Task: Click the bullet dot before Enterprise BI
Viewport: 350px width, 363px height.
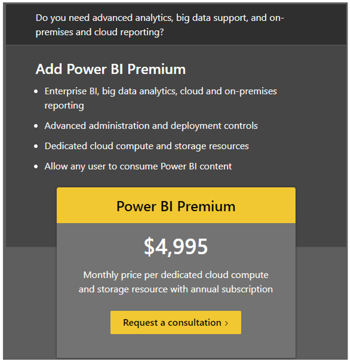Action: (x=36, y=91)
